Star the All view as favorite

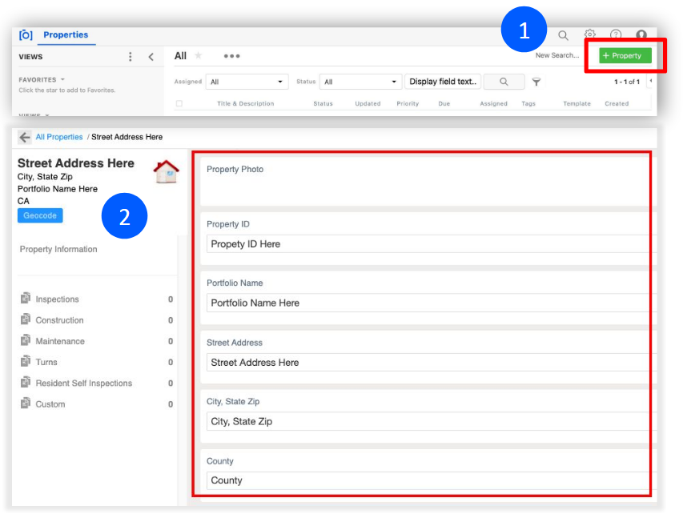pyautogui.click(x=199, y=56)
